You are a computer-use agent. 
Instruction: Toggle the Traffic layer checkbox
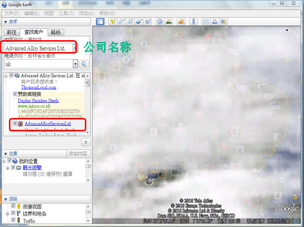point(13,220)
